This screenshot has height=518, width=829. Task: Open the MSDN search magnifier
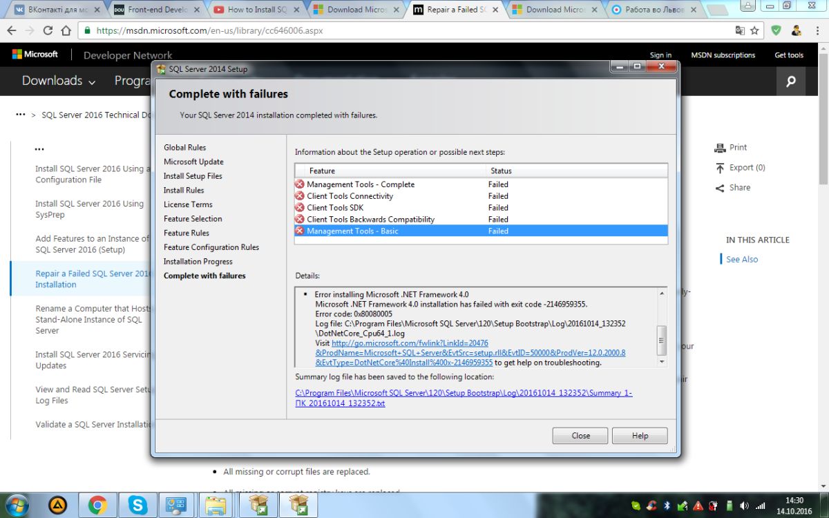tap(791, 81)
